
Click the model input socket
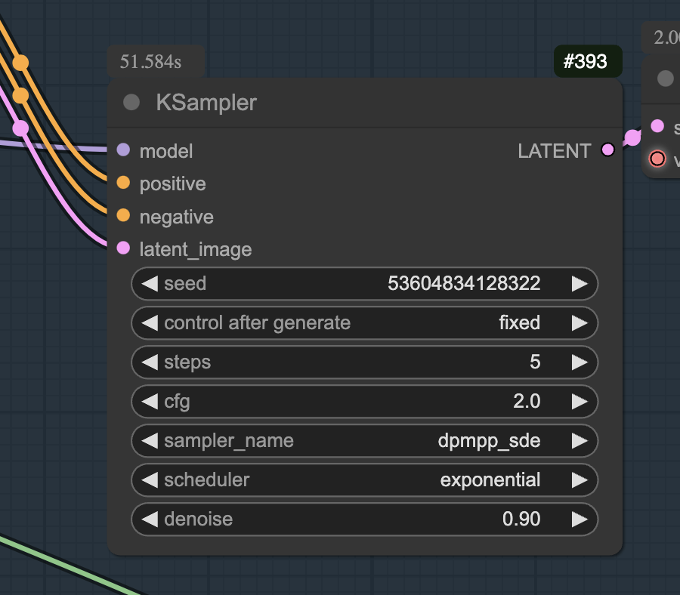[x=124, y=150]
